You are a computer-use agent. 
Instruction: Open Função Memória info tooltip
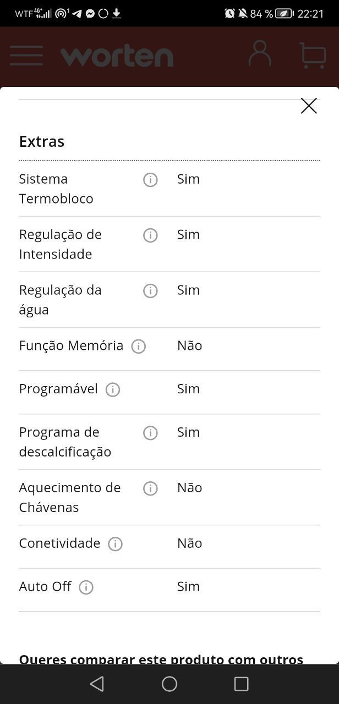point(139,346)
